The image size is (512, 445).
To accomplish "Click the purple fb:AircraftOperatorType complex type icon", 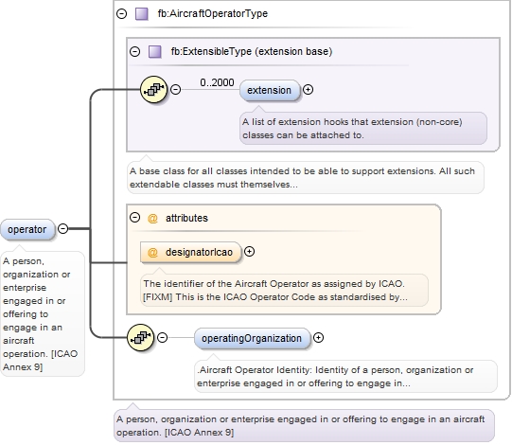I will (x=142, y=13).
